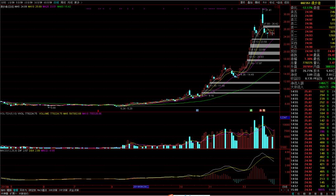Select the 15分钟 period tab
Viewport: 336px width, 196px height.
pos(28,2)
